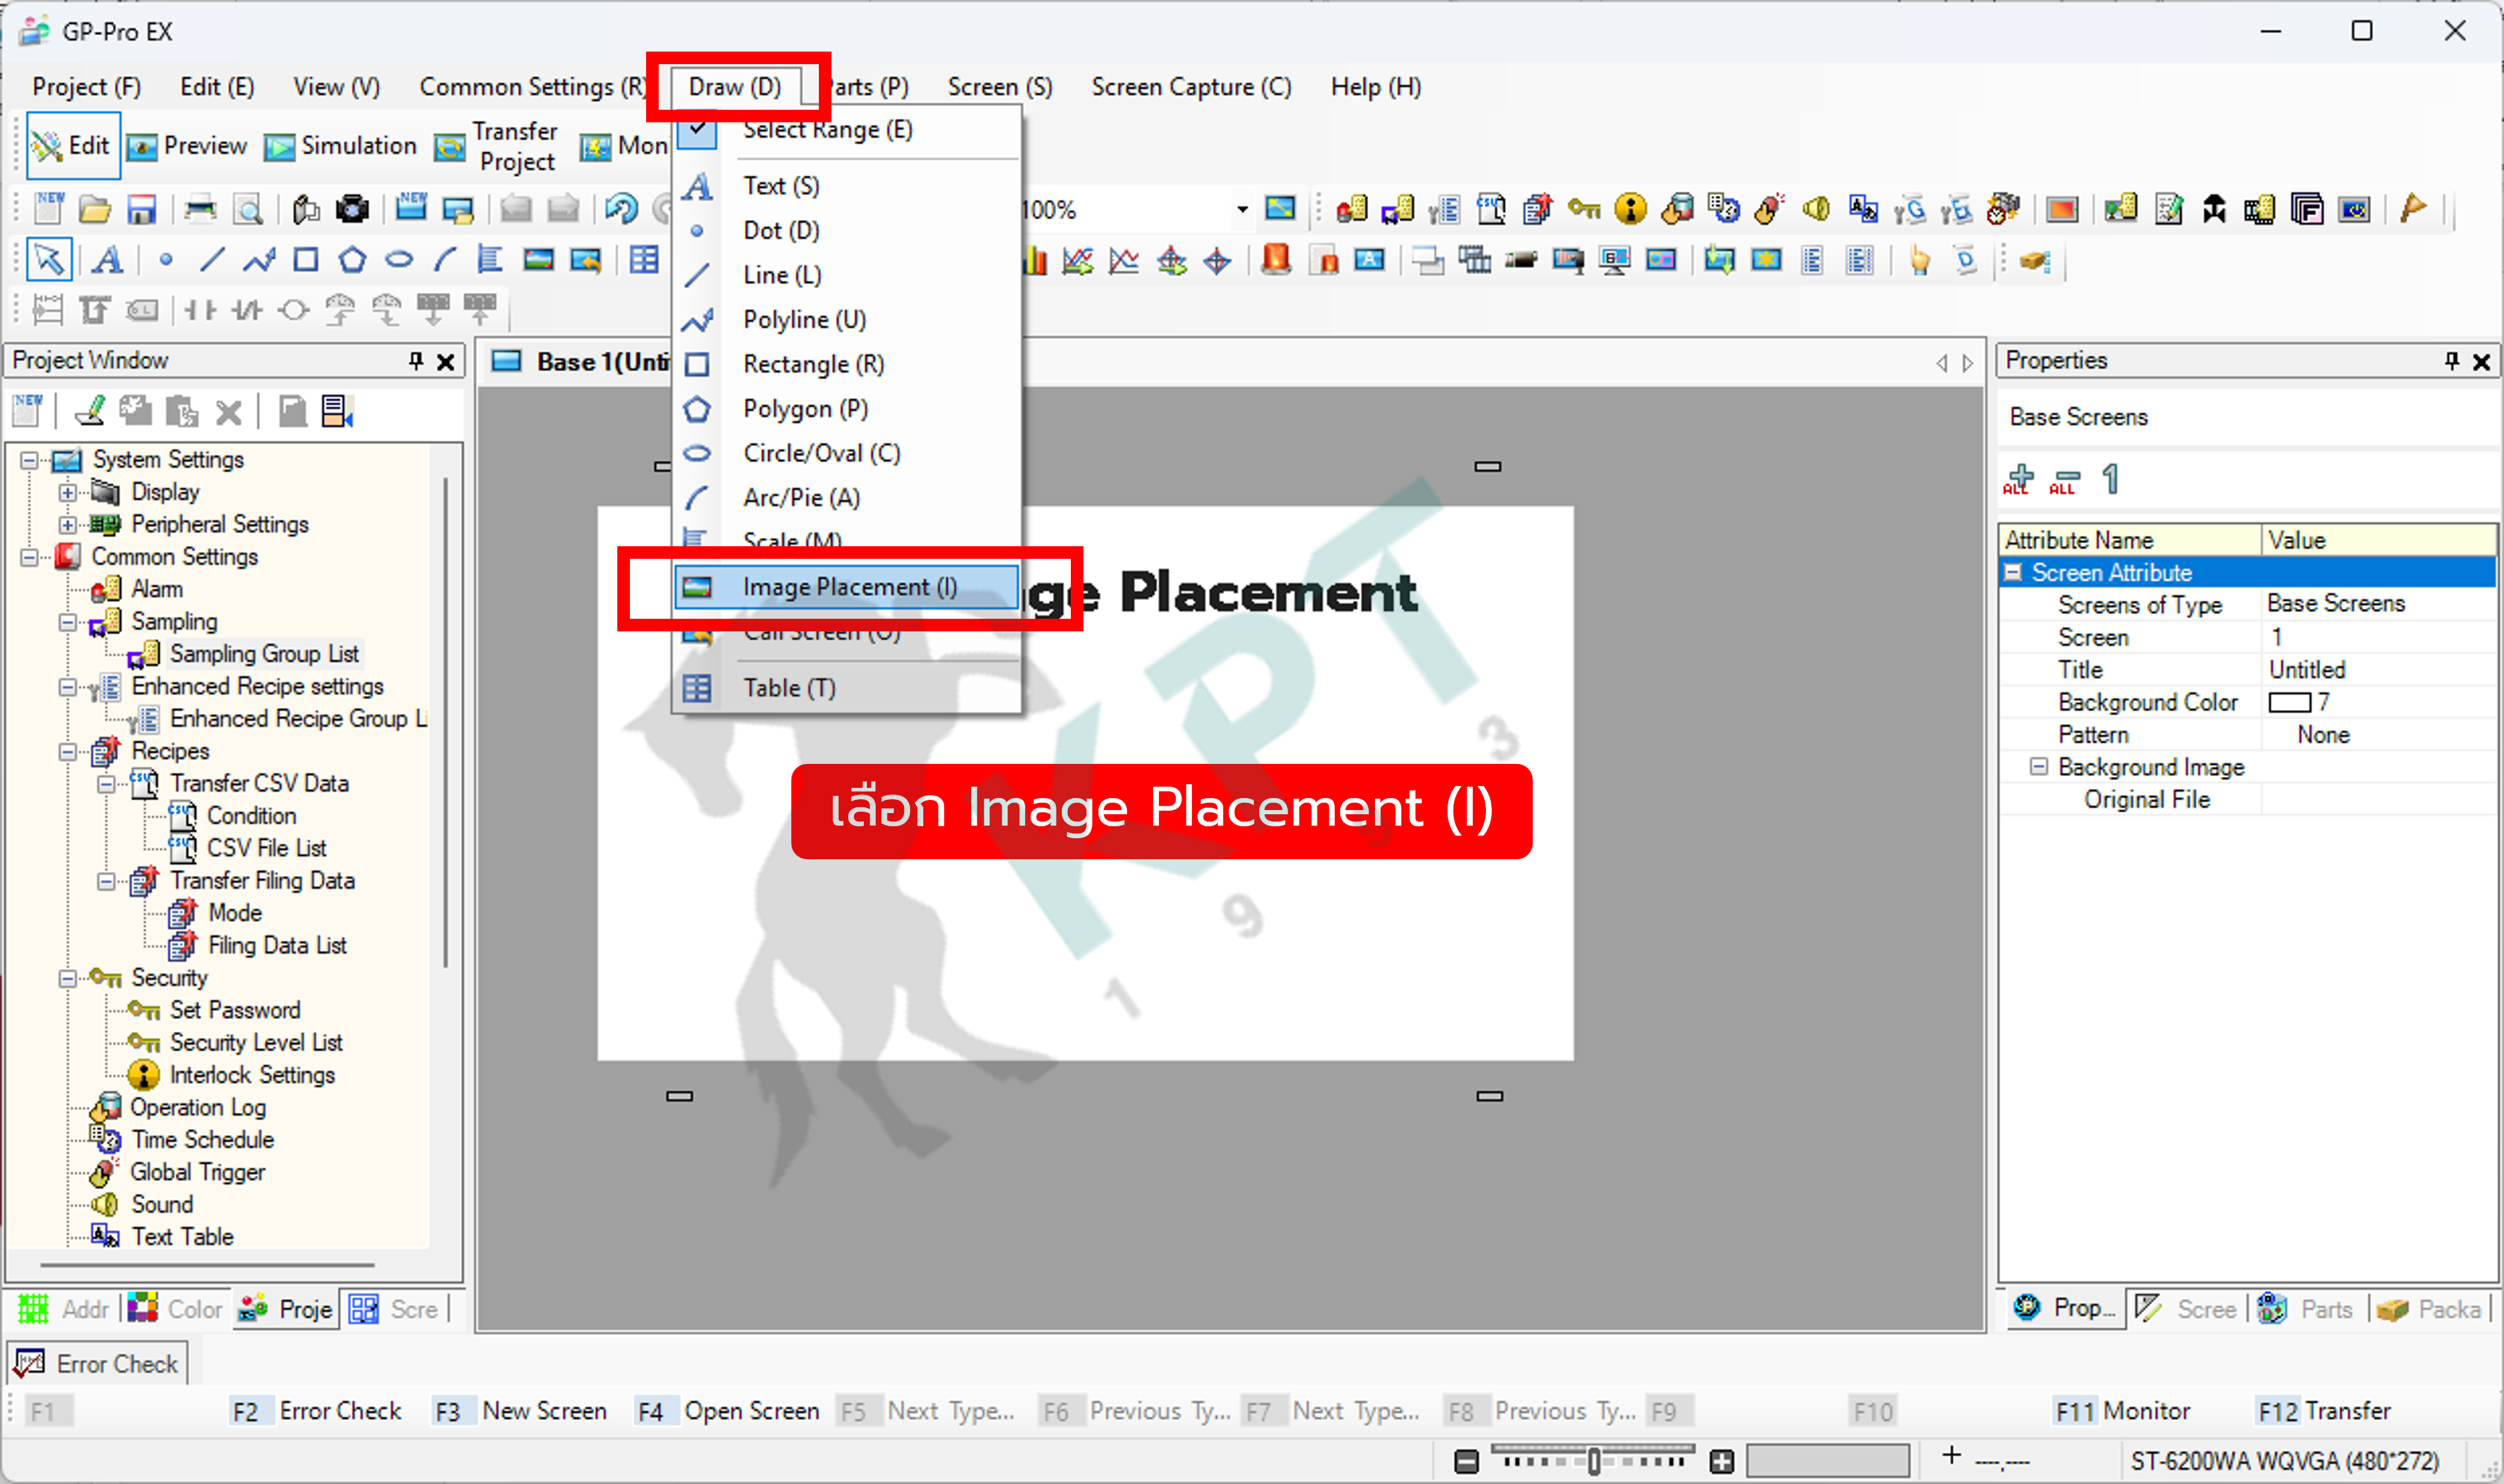Select the arrow Select Range tool icon
Image resolution: width=2504 pixels, height=1484 pixels.
pyautogui.click(x=48, y=260)
